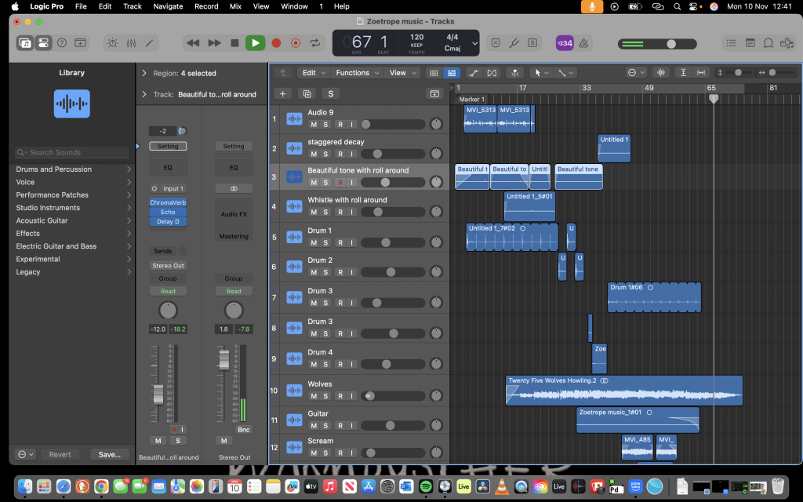
Task: Disable record arm on Beautiful tone track
Action: [340, 182]
